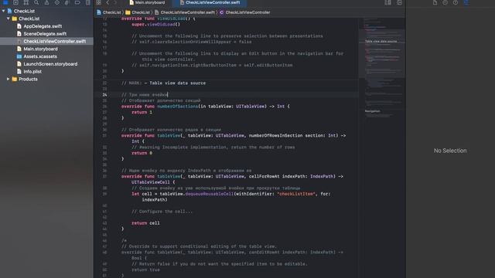This screenshot has width=495, height=278.
Task: Switch to the Main.storyboard tab
Action: coord(147,2)
